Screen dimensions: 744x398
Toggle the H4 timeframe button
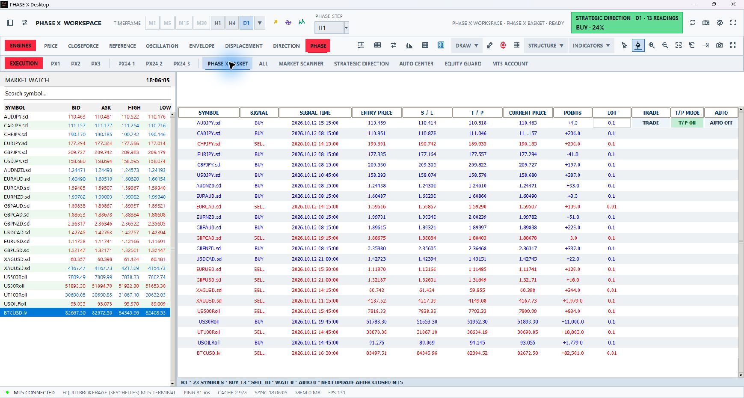tap(232, 23)
